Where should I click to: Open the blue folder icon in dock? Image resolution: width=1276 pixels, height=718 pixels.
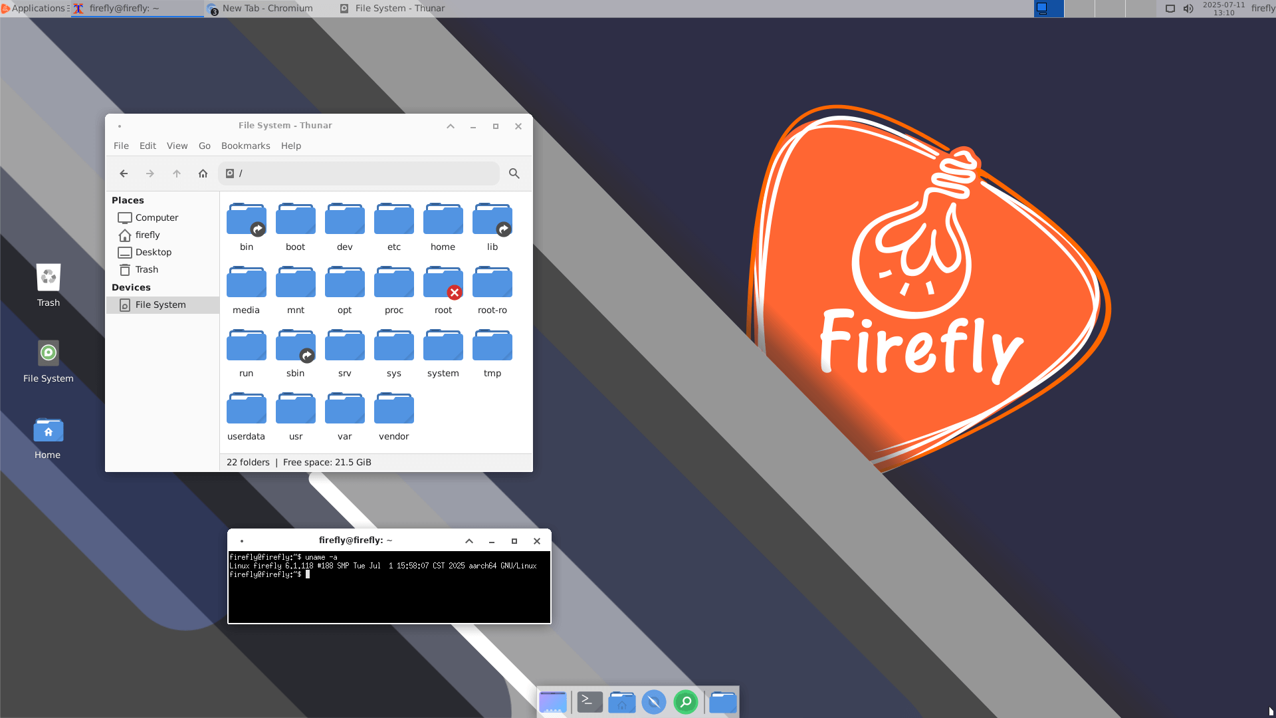coord(723,702)
